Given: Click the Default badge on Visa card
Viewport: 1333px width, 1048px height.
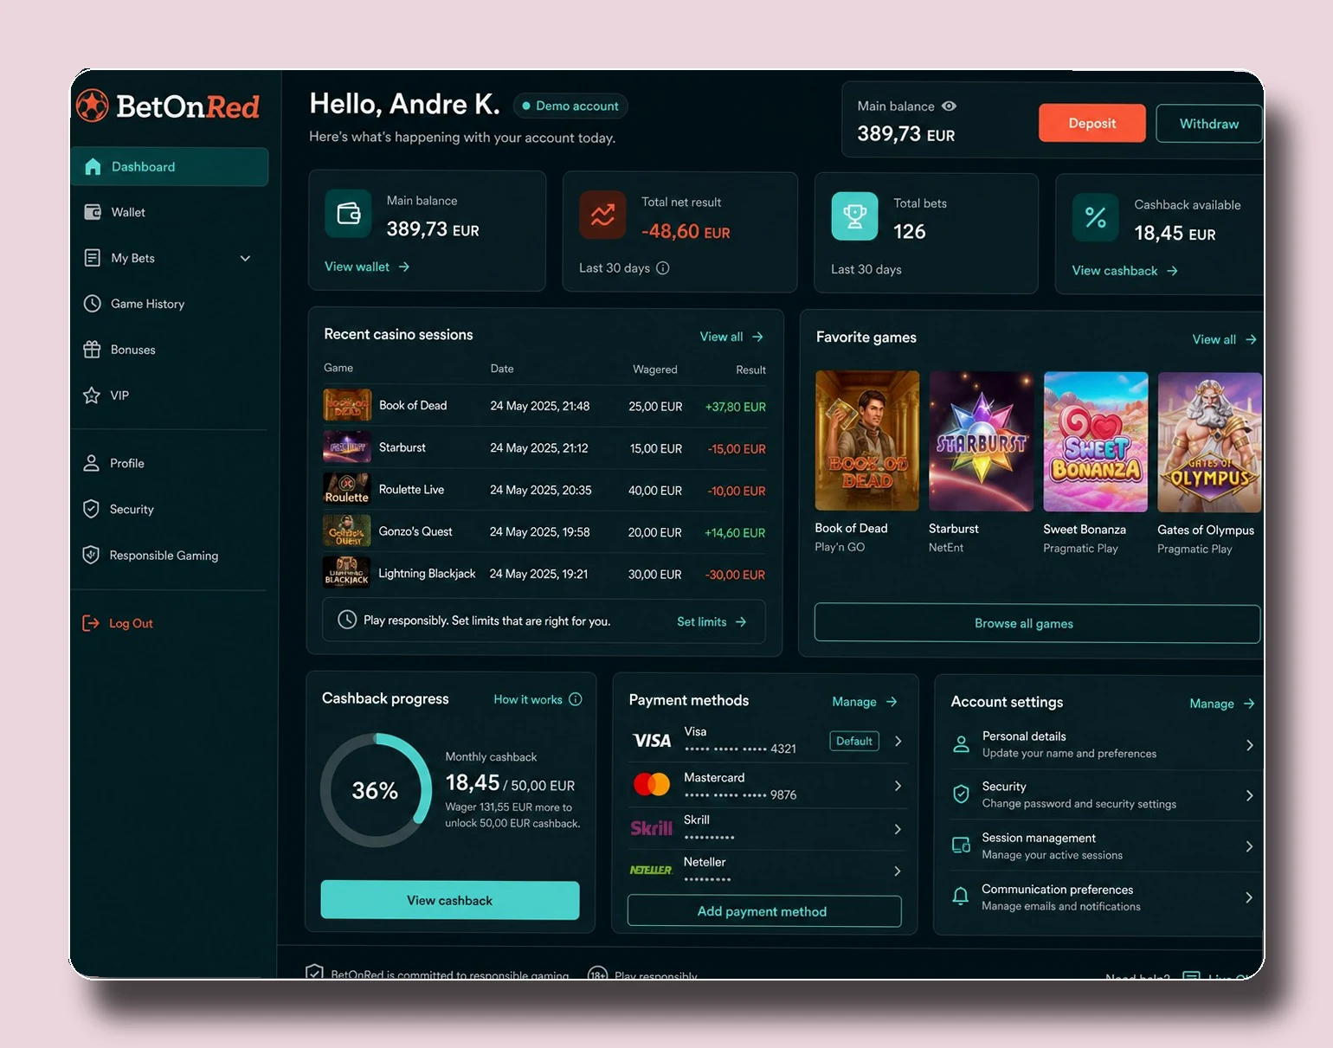Looking at the screenshot, I should [x=854, y=741].
